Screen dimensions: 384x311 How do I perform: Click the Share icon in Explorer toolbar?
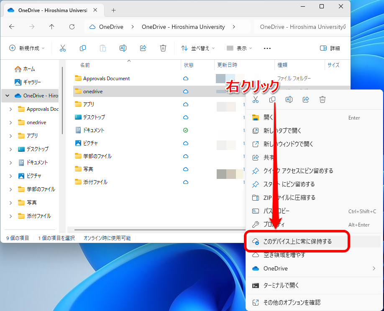(x=143, y=48)
